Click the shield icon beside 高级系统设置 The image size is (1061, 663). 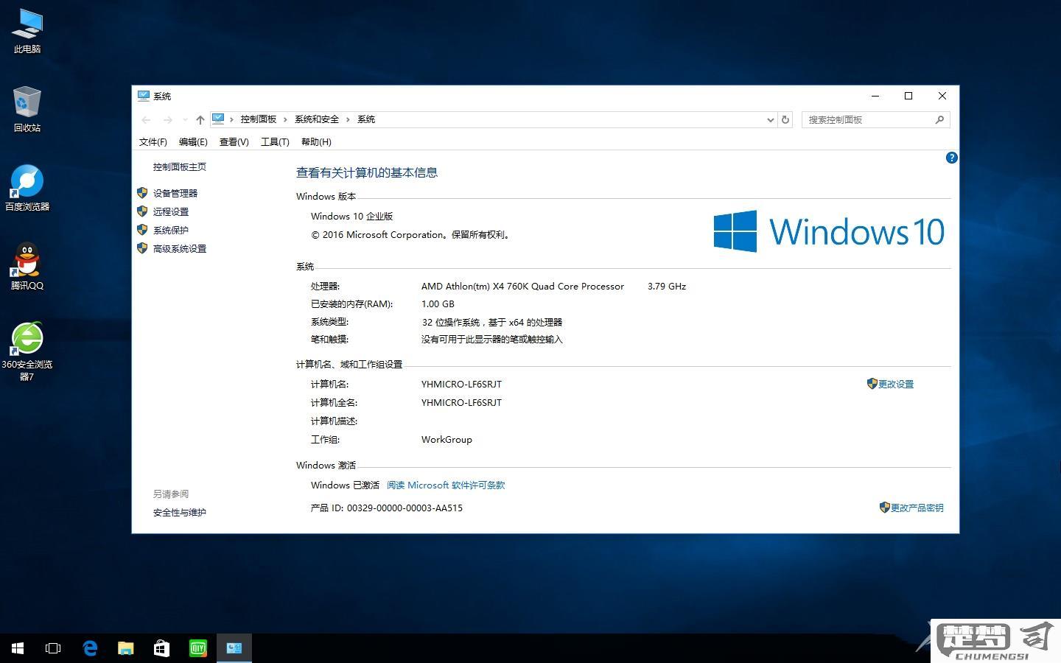[x=142, y=248]
